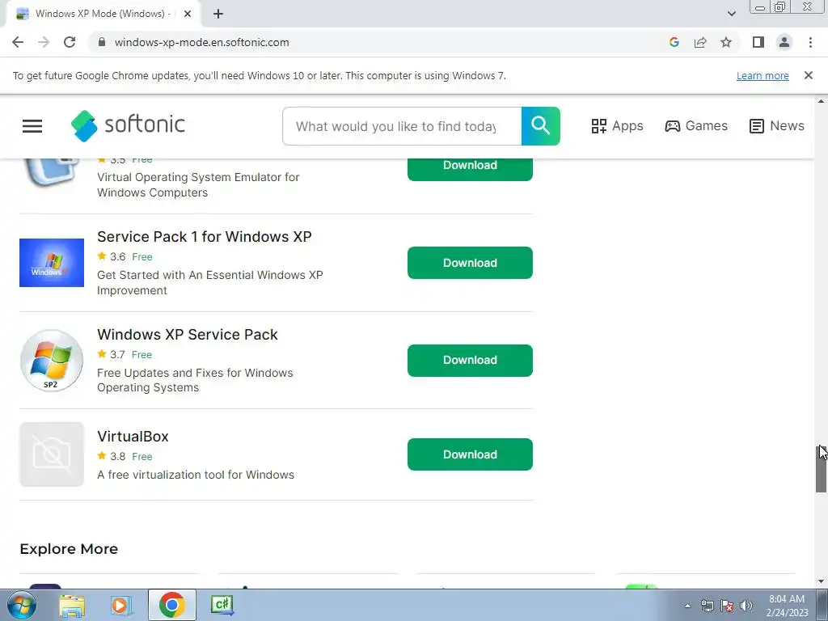Screen dimensions: 828x621
Task: Open Service Pack 1 for Windows XP title
Action: click(205, 237)
